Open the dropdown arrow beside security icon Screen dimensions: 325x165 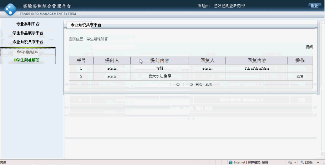295,162
